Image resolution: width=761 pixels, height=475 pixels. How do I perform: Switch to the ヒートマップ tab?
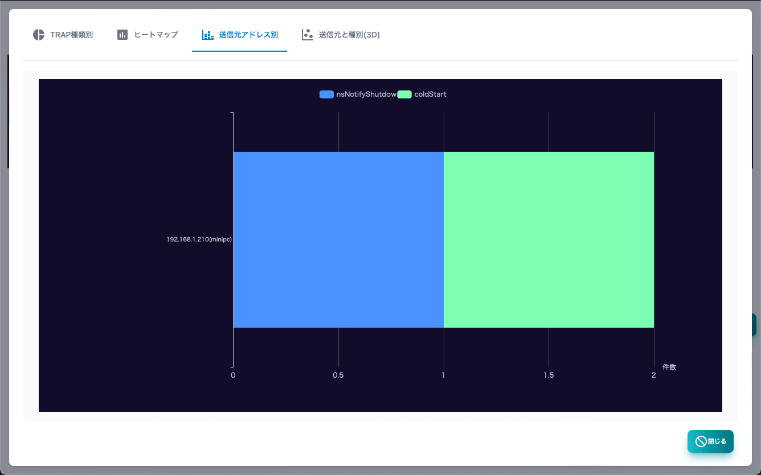tap(148, 35)
